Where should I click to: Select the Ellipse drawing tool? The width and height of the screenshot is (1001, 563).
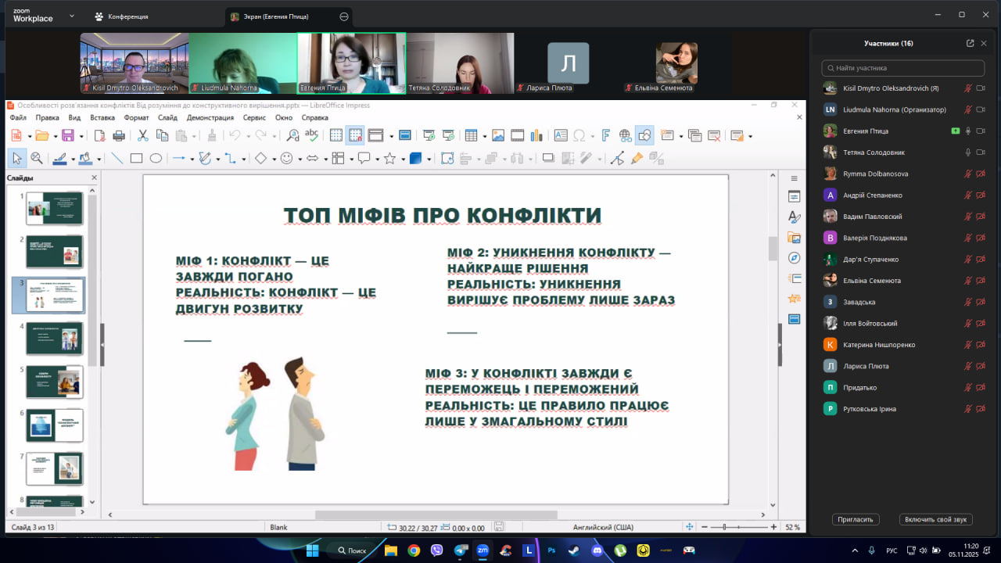coord(156,158)
